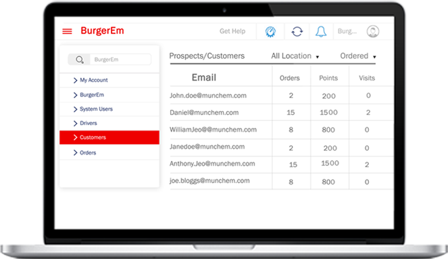Click the search magnifier icon

[x=80, y=60]
